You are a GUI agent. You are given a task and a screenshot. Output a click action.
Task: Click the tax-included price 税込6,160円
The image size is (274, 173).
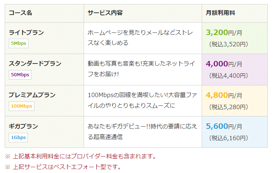[x=229, y=138]
